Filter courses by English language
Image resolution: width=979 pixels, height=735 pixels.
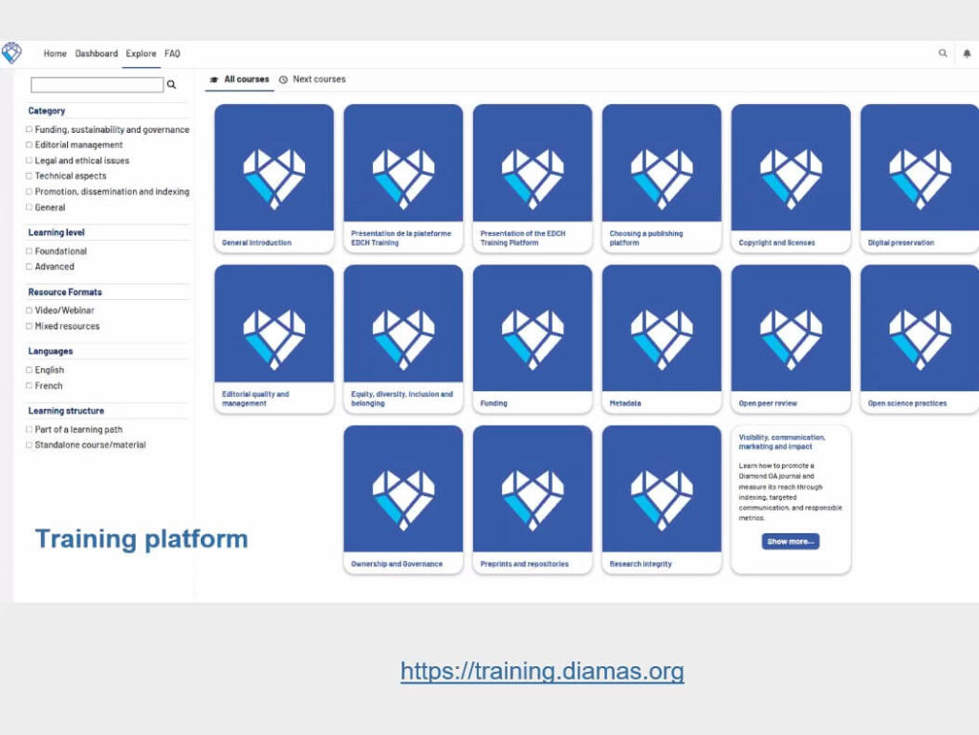click(x=29, y=370)
